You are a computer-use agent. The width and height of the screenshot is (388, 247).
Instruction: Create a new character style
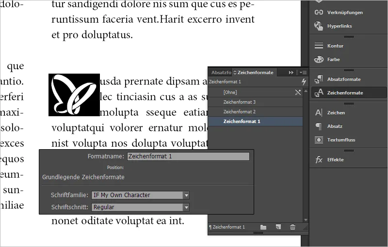[278, 227]
